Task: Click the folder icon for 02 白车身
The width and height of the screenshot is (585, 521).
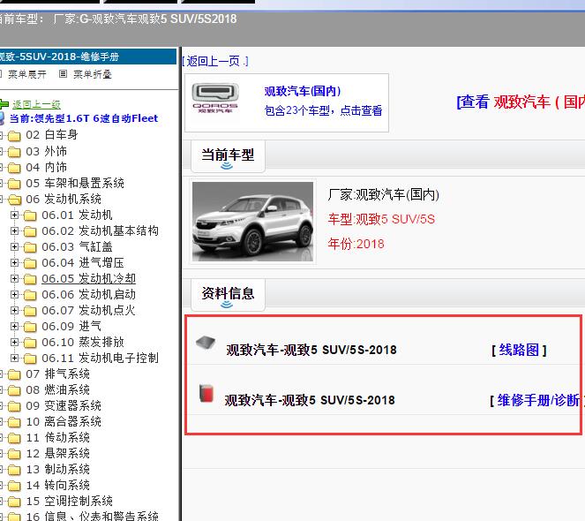Action: (14, 136)
